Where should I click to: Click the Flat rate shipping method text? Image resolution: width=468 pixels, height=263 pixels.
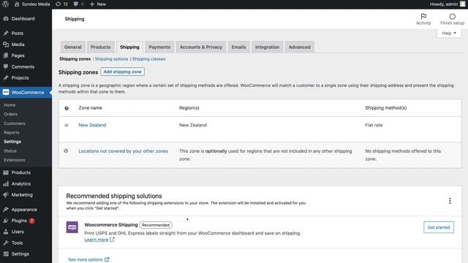click(374, 125)
